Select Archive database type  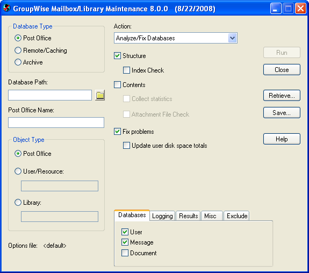coord(18,62)
